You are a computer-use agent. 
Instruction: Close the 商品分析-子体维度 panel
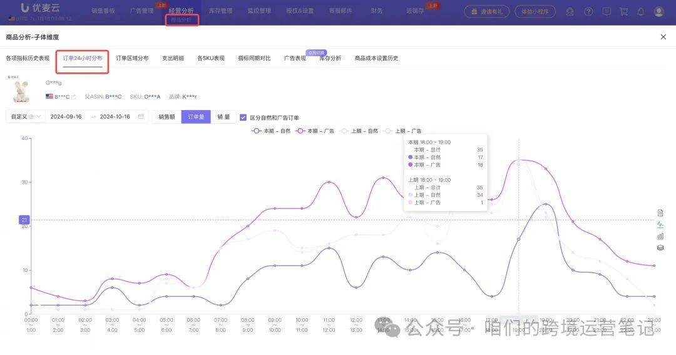[663, 37]
